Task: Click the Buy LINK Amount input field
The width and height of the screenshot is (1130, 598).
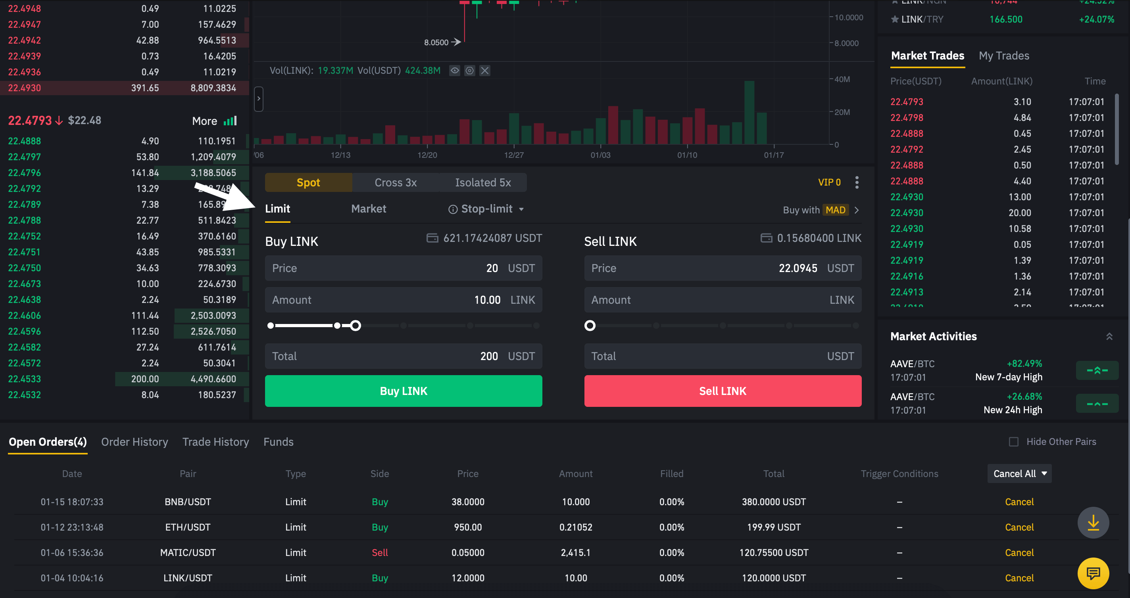Action: (403, 300)
